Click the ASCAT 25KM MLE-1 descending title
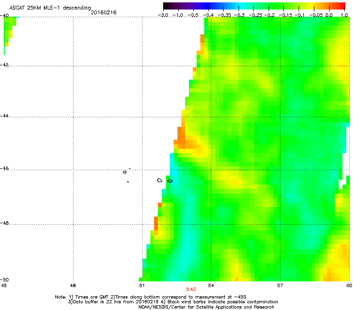 coord(50,8)
